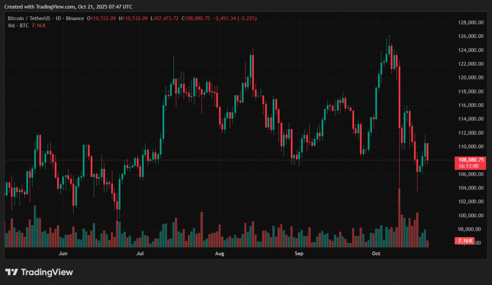This screenshot has width=492, height=285.
Task: Click the red 7.16K volume axis label
Action: (465, 241)
